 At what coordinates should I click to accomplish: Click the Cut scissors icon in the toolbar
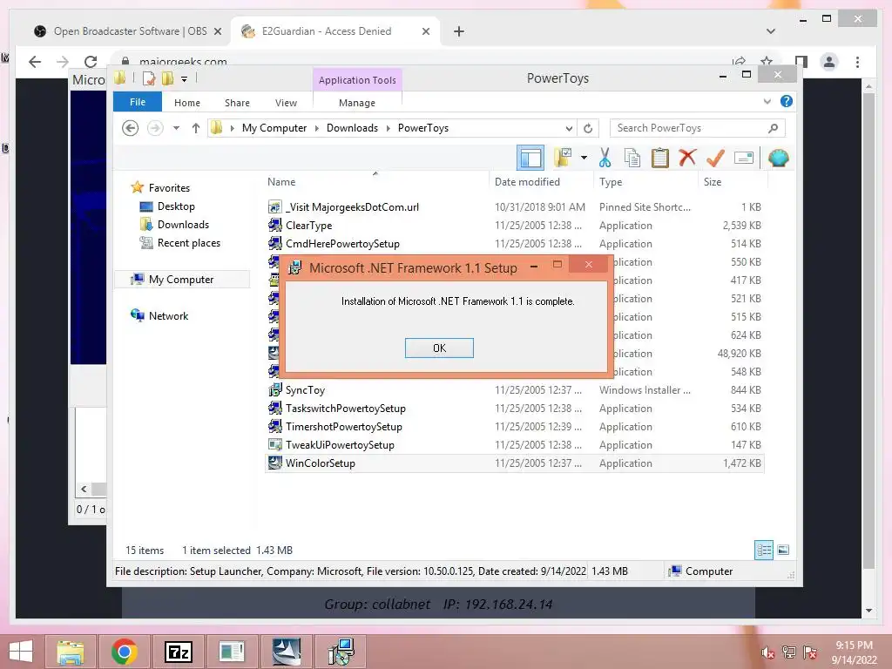pos(605,158)
